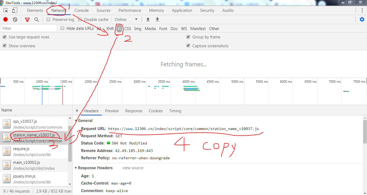This screenshot has width=367, height=195.
Task: Click the search network requests magnifier icon
Action: [37, 19]
